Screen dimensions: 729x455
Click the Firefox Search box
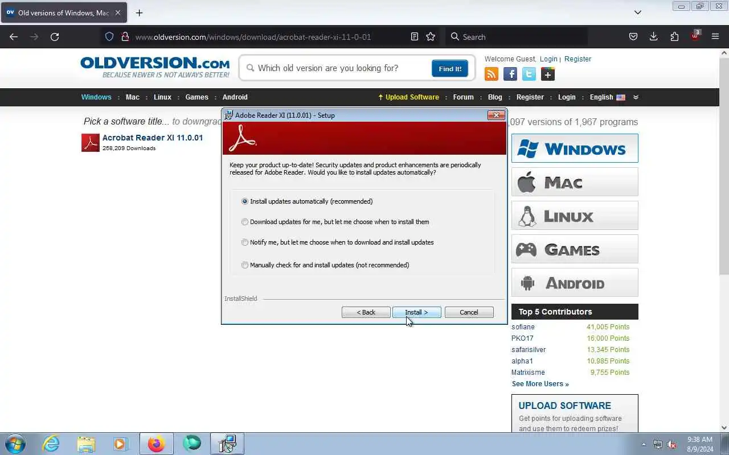click(516, 36)
